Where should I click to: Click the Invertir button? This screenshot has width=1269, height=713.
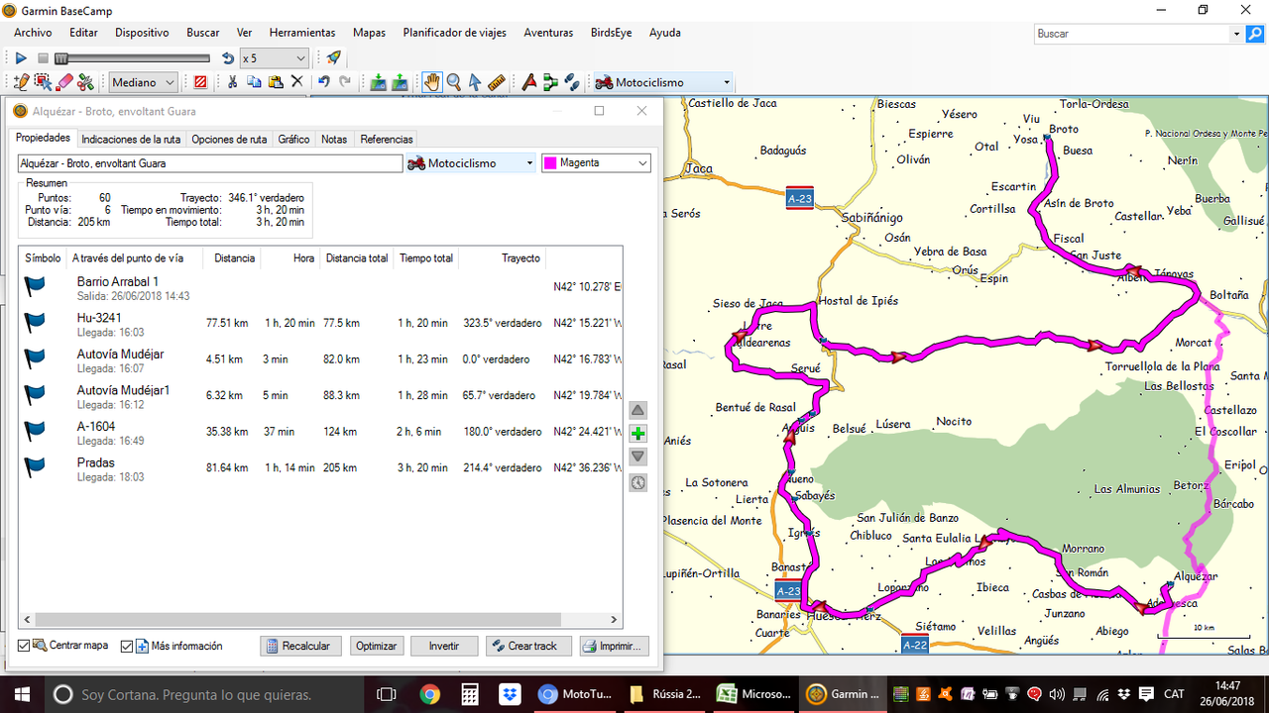pos(444,646)
